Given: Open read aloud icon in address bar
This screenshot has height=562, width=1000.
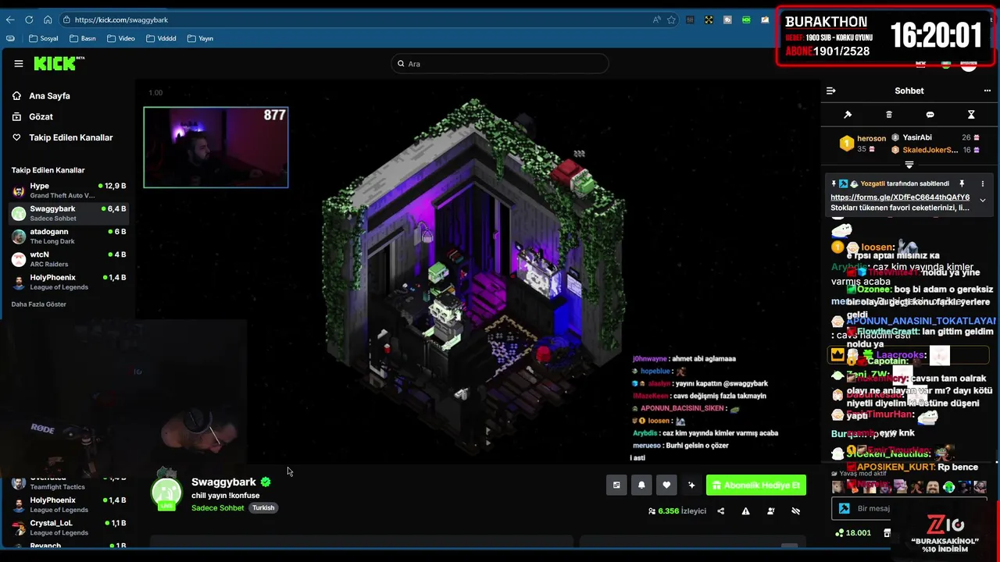Looking at the screenshot, I should [656, 20].
